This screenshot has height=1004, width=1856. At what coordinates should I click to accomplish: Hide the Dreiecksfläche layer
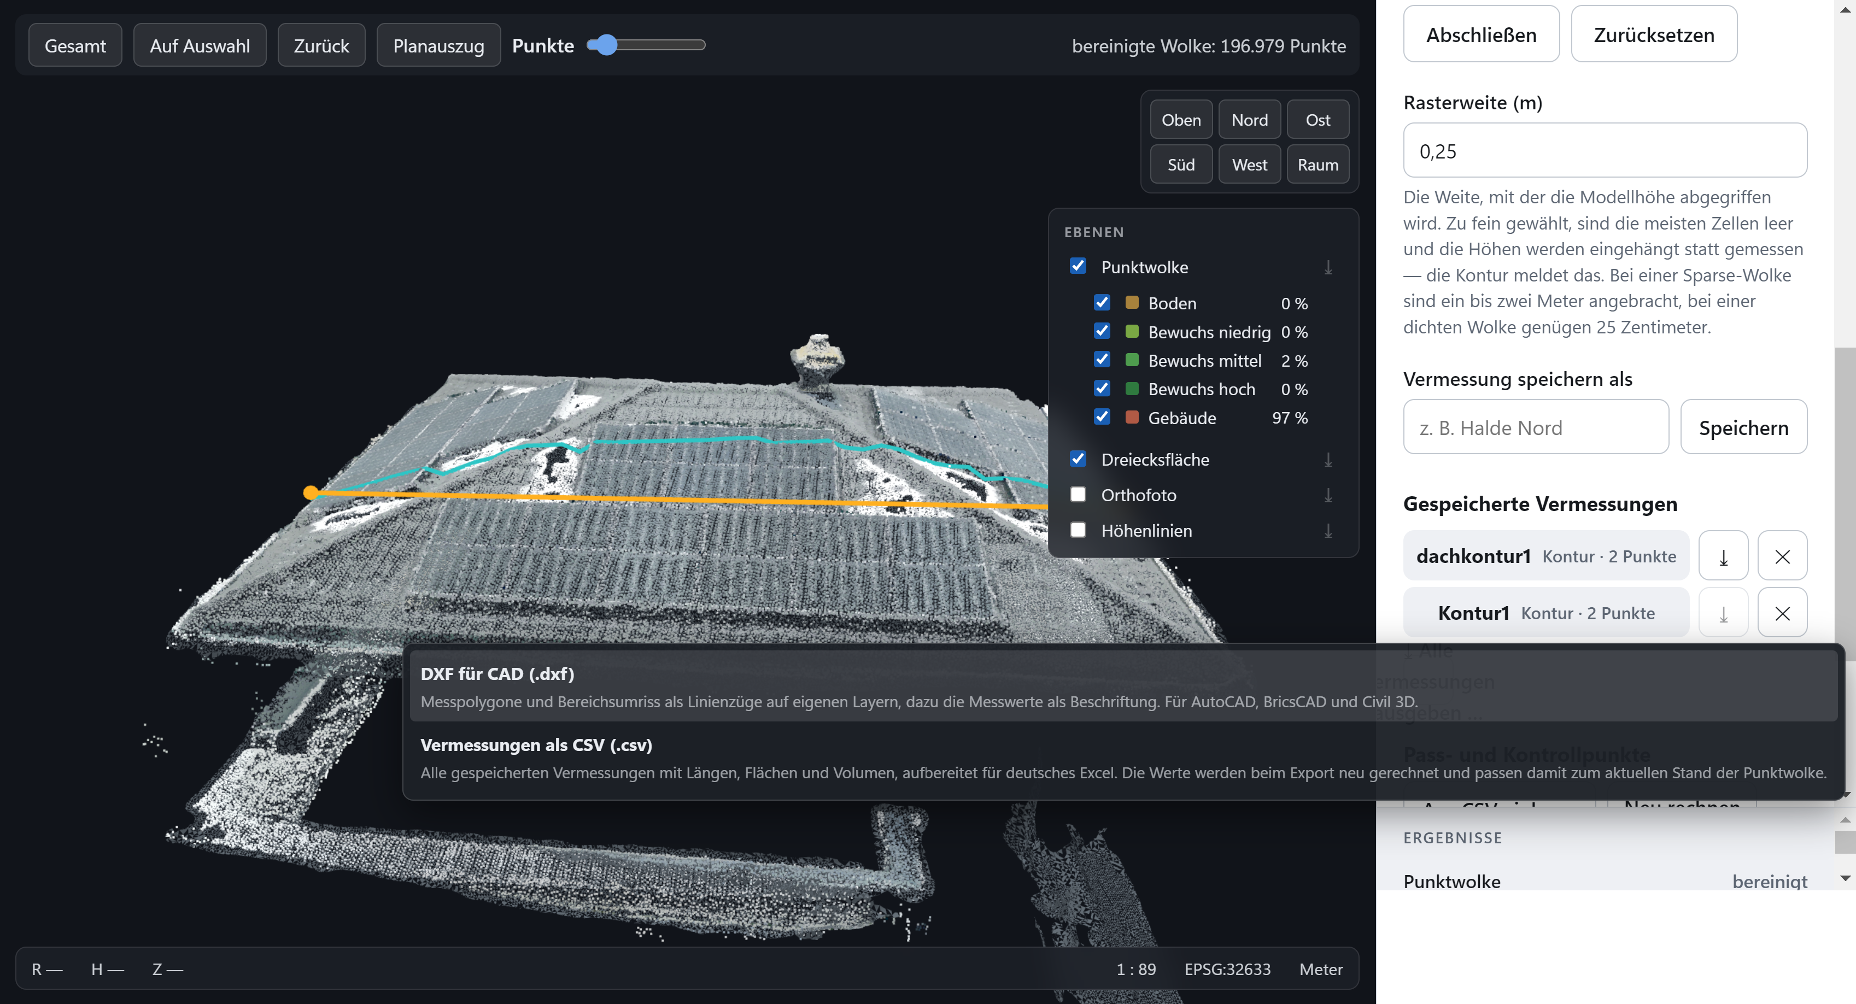(1078, 459)
